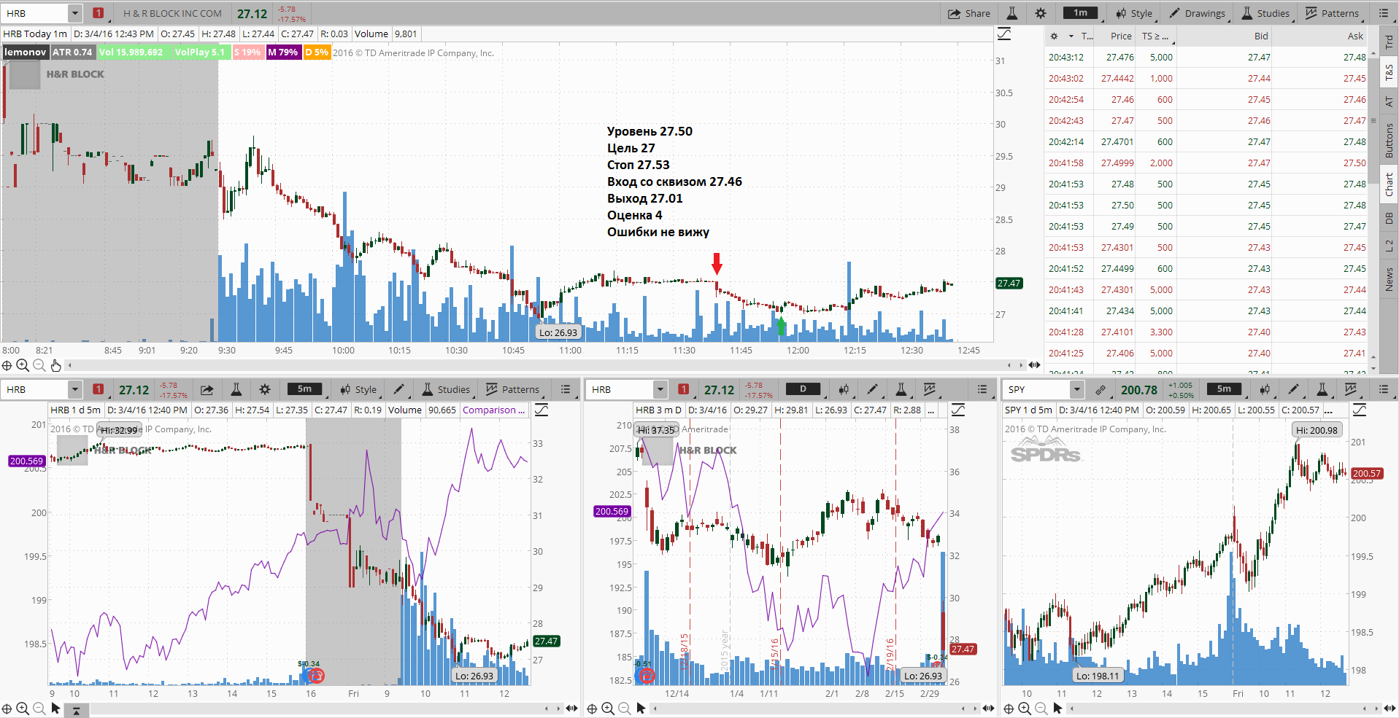Open the flask icon beside Share in top toolbar
The height and width of the screenshot is (718, 1399).
tap(1011, 13)
